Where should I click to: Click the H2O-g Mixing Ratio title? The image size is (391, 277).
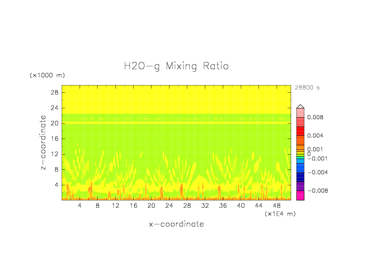click(176, 66)
